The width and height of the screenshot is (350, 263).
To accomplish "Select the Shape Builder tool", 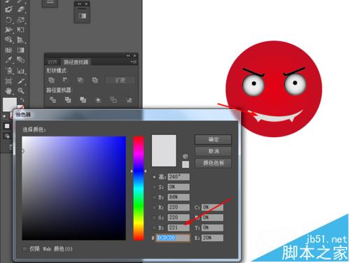I will click(x=8, y=40).
